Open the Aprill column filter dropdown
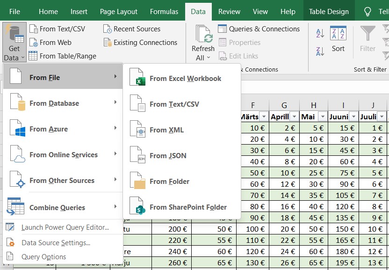389x270 pixels. pyautogui.click(x=294, y=117)
